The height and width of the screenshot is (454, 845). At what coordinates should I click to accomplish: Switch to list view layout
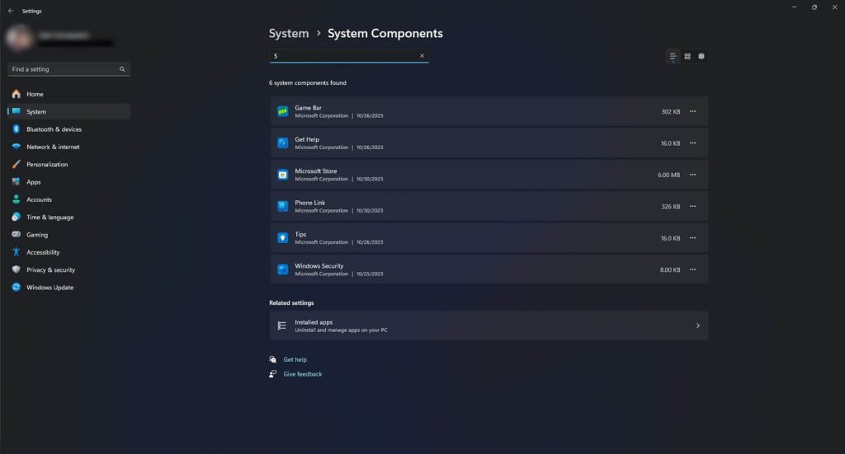coord(673,57)
